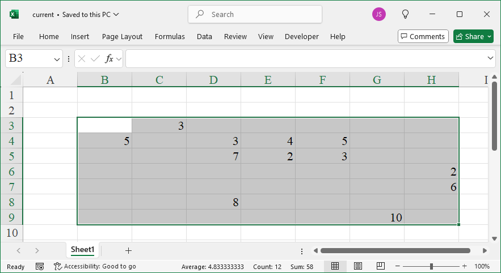Select row 1 header

pos(11,95)
